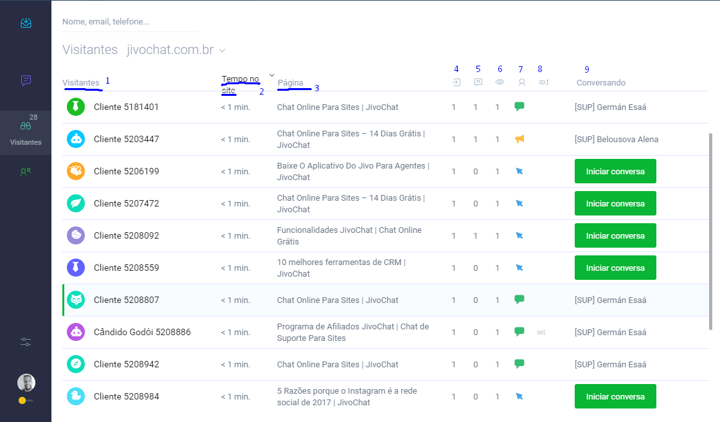Sort by the Visitantes column header
This screenshot has width=720, height=422.
click(81, 83)
